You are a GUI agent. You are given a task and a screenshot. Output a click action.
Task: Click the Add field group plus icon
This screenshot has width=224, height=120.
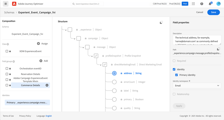click(41, 61)
